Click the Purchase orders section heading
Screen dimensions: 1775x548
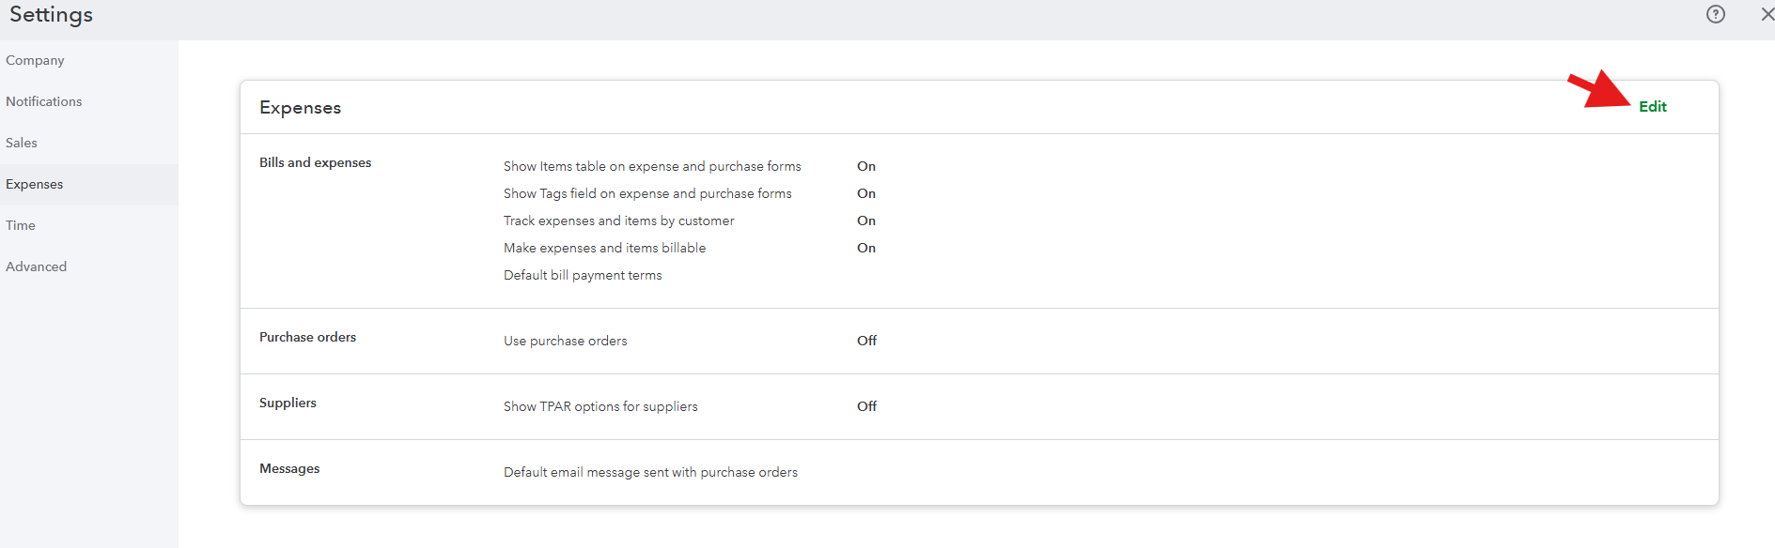(x=307, y=337)
